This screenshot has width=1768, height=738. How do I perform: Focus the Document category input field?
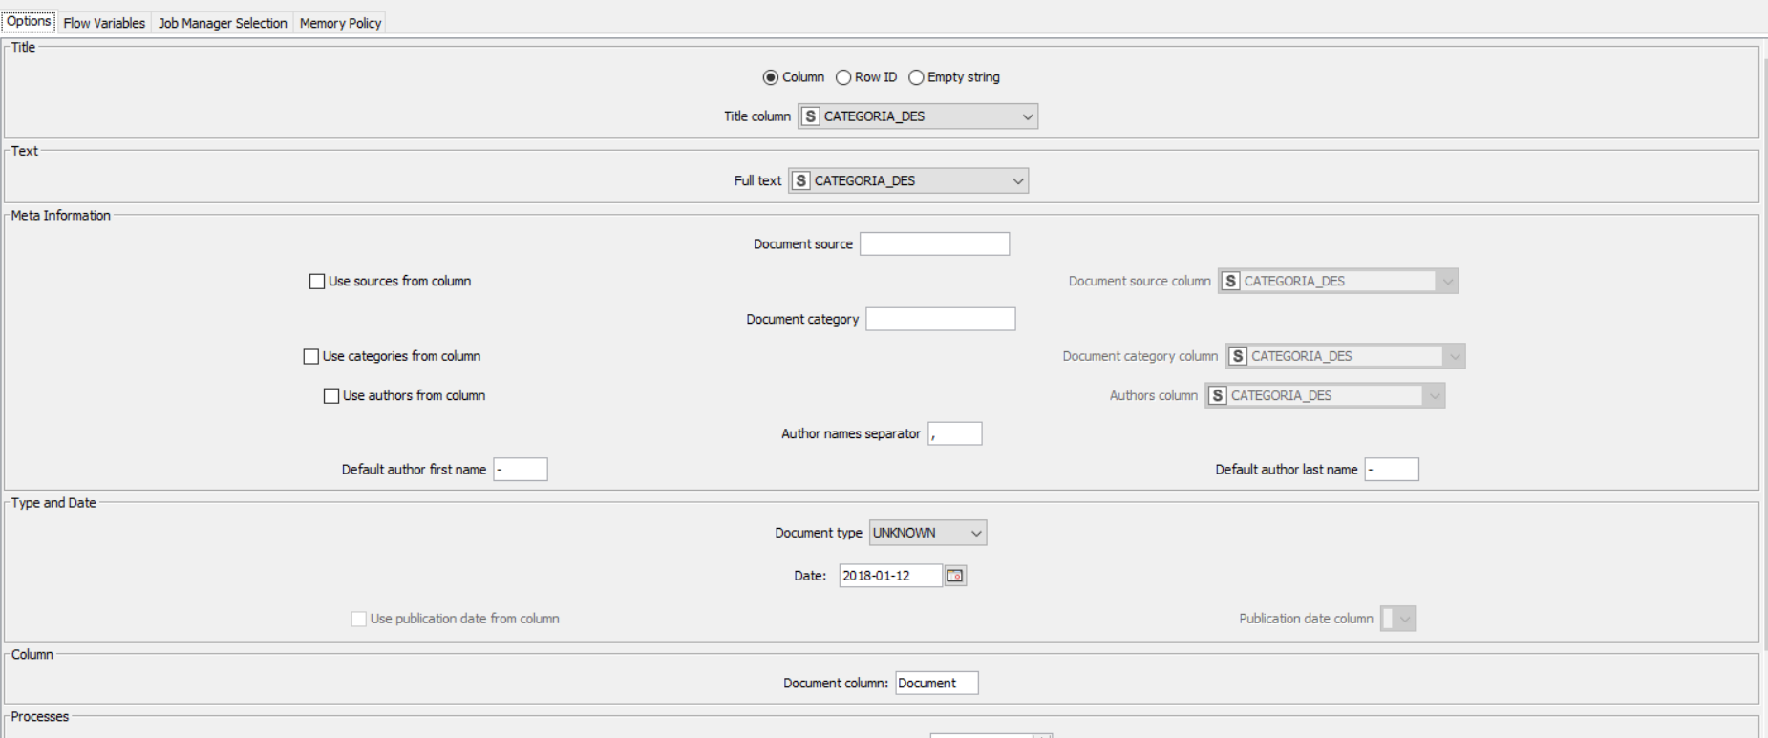[x=940, y=320]
